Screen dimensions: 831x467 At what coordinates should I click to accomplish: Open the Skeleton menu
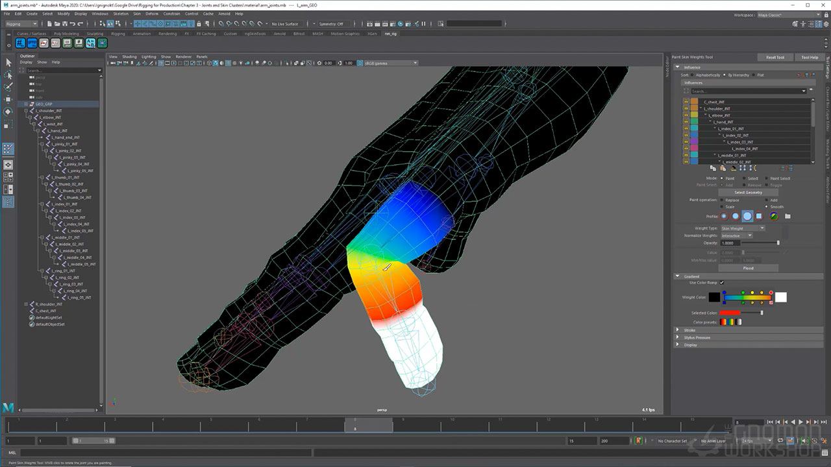tap(121, 14)
